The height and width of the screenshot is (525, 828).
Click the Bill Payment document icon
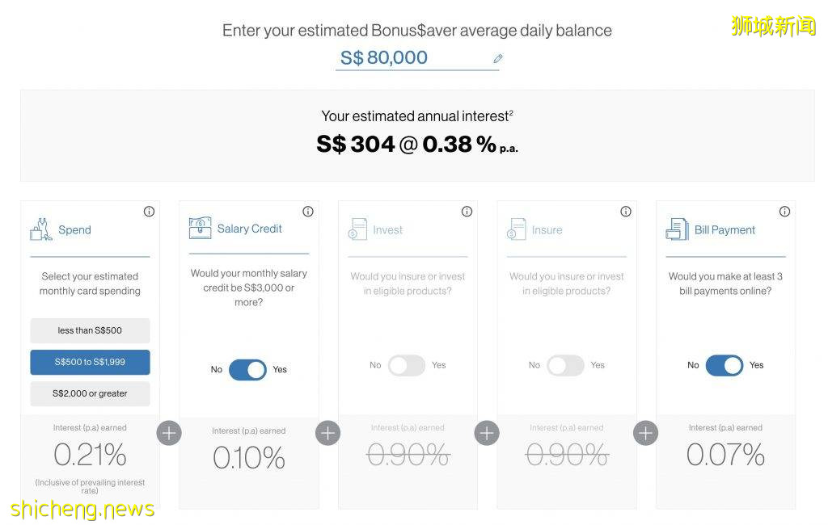click(x=677, y=229)
